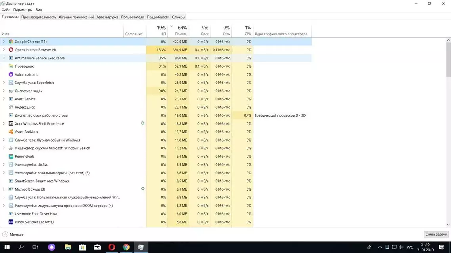Open the Вид menu
Viewport: 451px width, 253px height.
[39, 10]
